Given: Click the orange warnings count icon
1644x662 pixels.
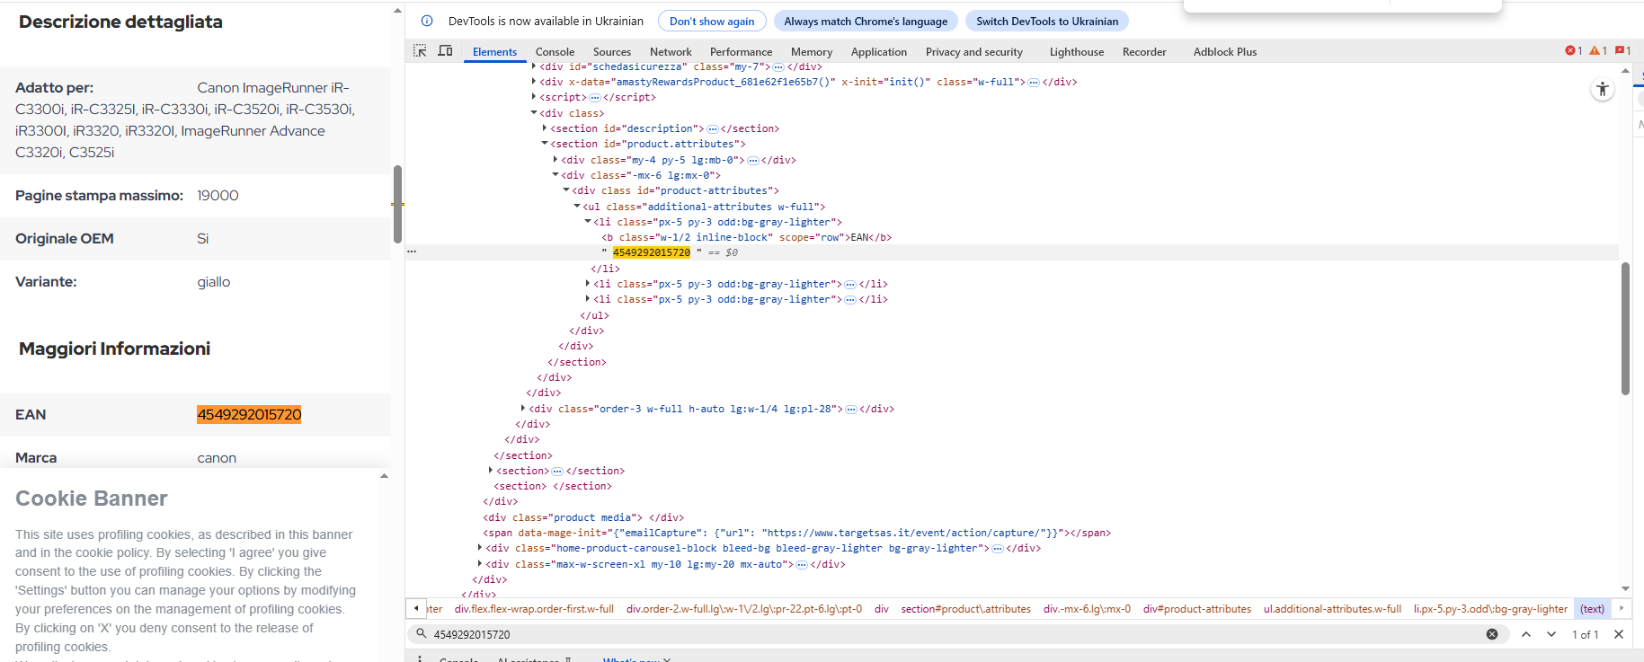Looking at the screenshot, I should pos(1598,51).
